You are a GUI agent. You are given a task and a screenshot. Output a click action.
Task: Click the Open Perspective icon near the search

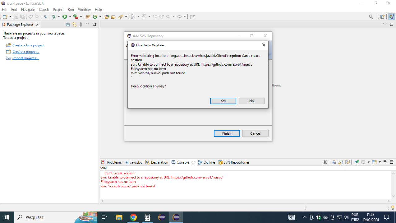tap(382, 16)
